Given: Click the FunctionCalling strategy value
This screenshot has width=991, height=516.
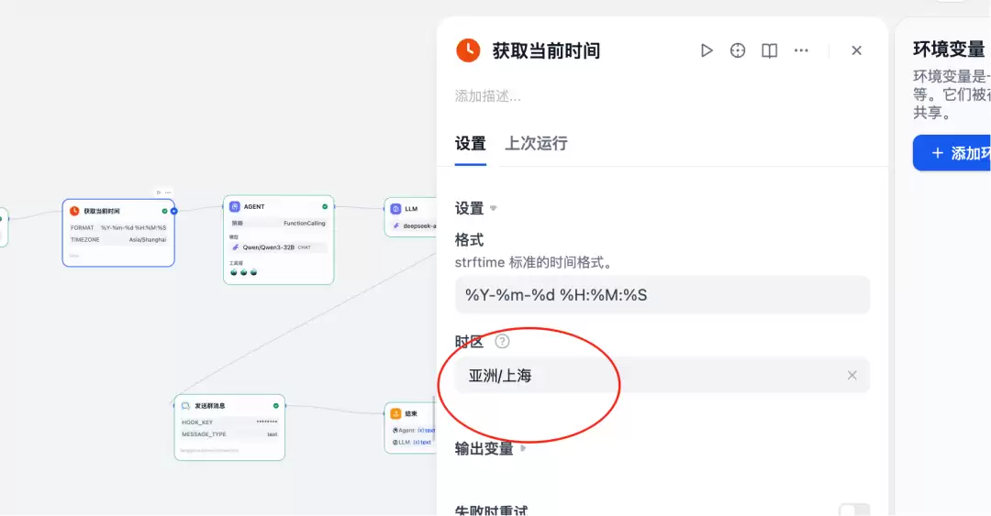Looking at the screenshot, I should pos(304,223).
